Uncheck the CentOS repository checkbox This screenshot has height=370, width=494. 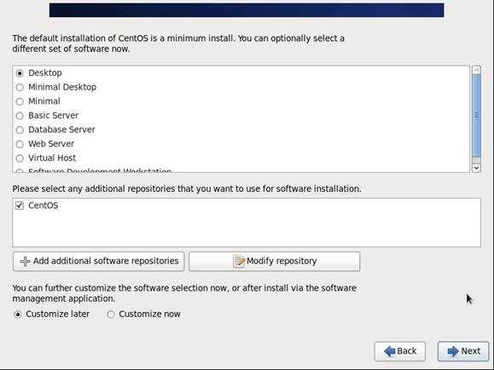20,205
